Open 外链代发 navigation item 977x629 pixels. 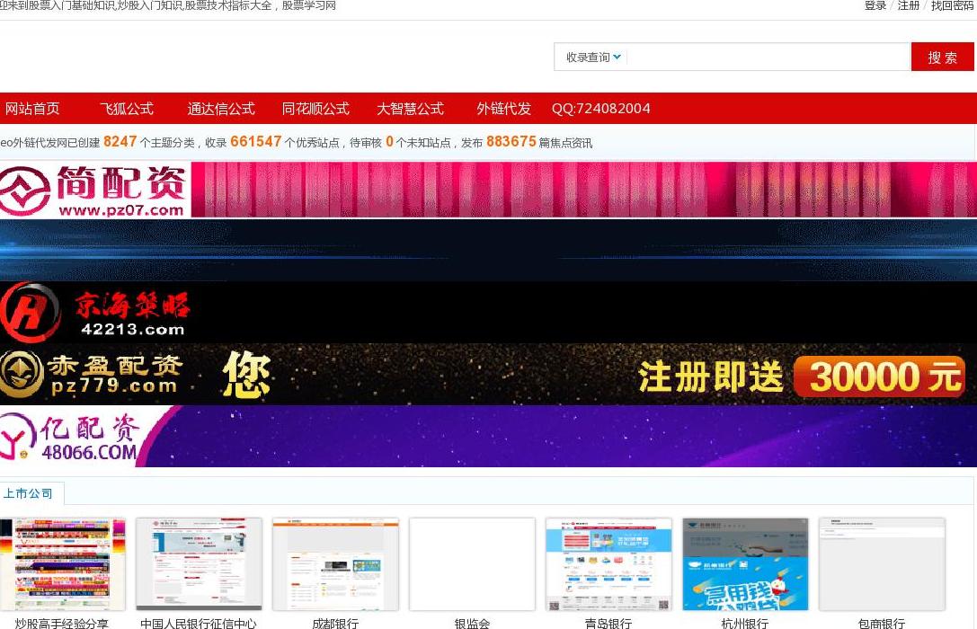click(x=503, y=109)
